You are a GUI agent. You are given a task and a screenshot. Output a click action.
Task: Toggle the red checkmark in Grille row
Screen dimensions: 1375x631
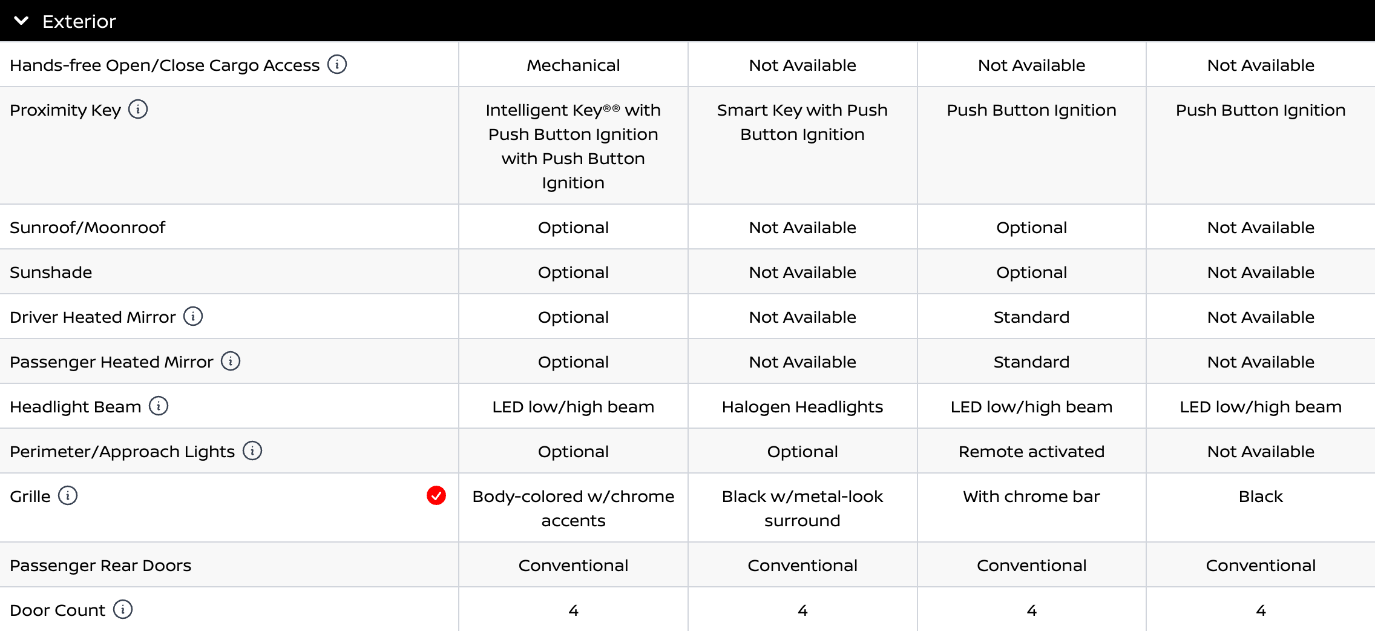point(436,495)
